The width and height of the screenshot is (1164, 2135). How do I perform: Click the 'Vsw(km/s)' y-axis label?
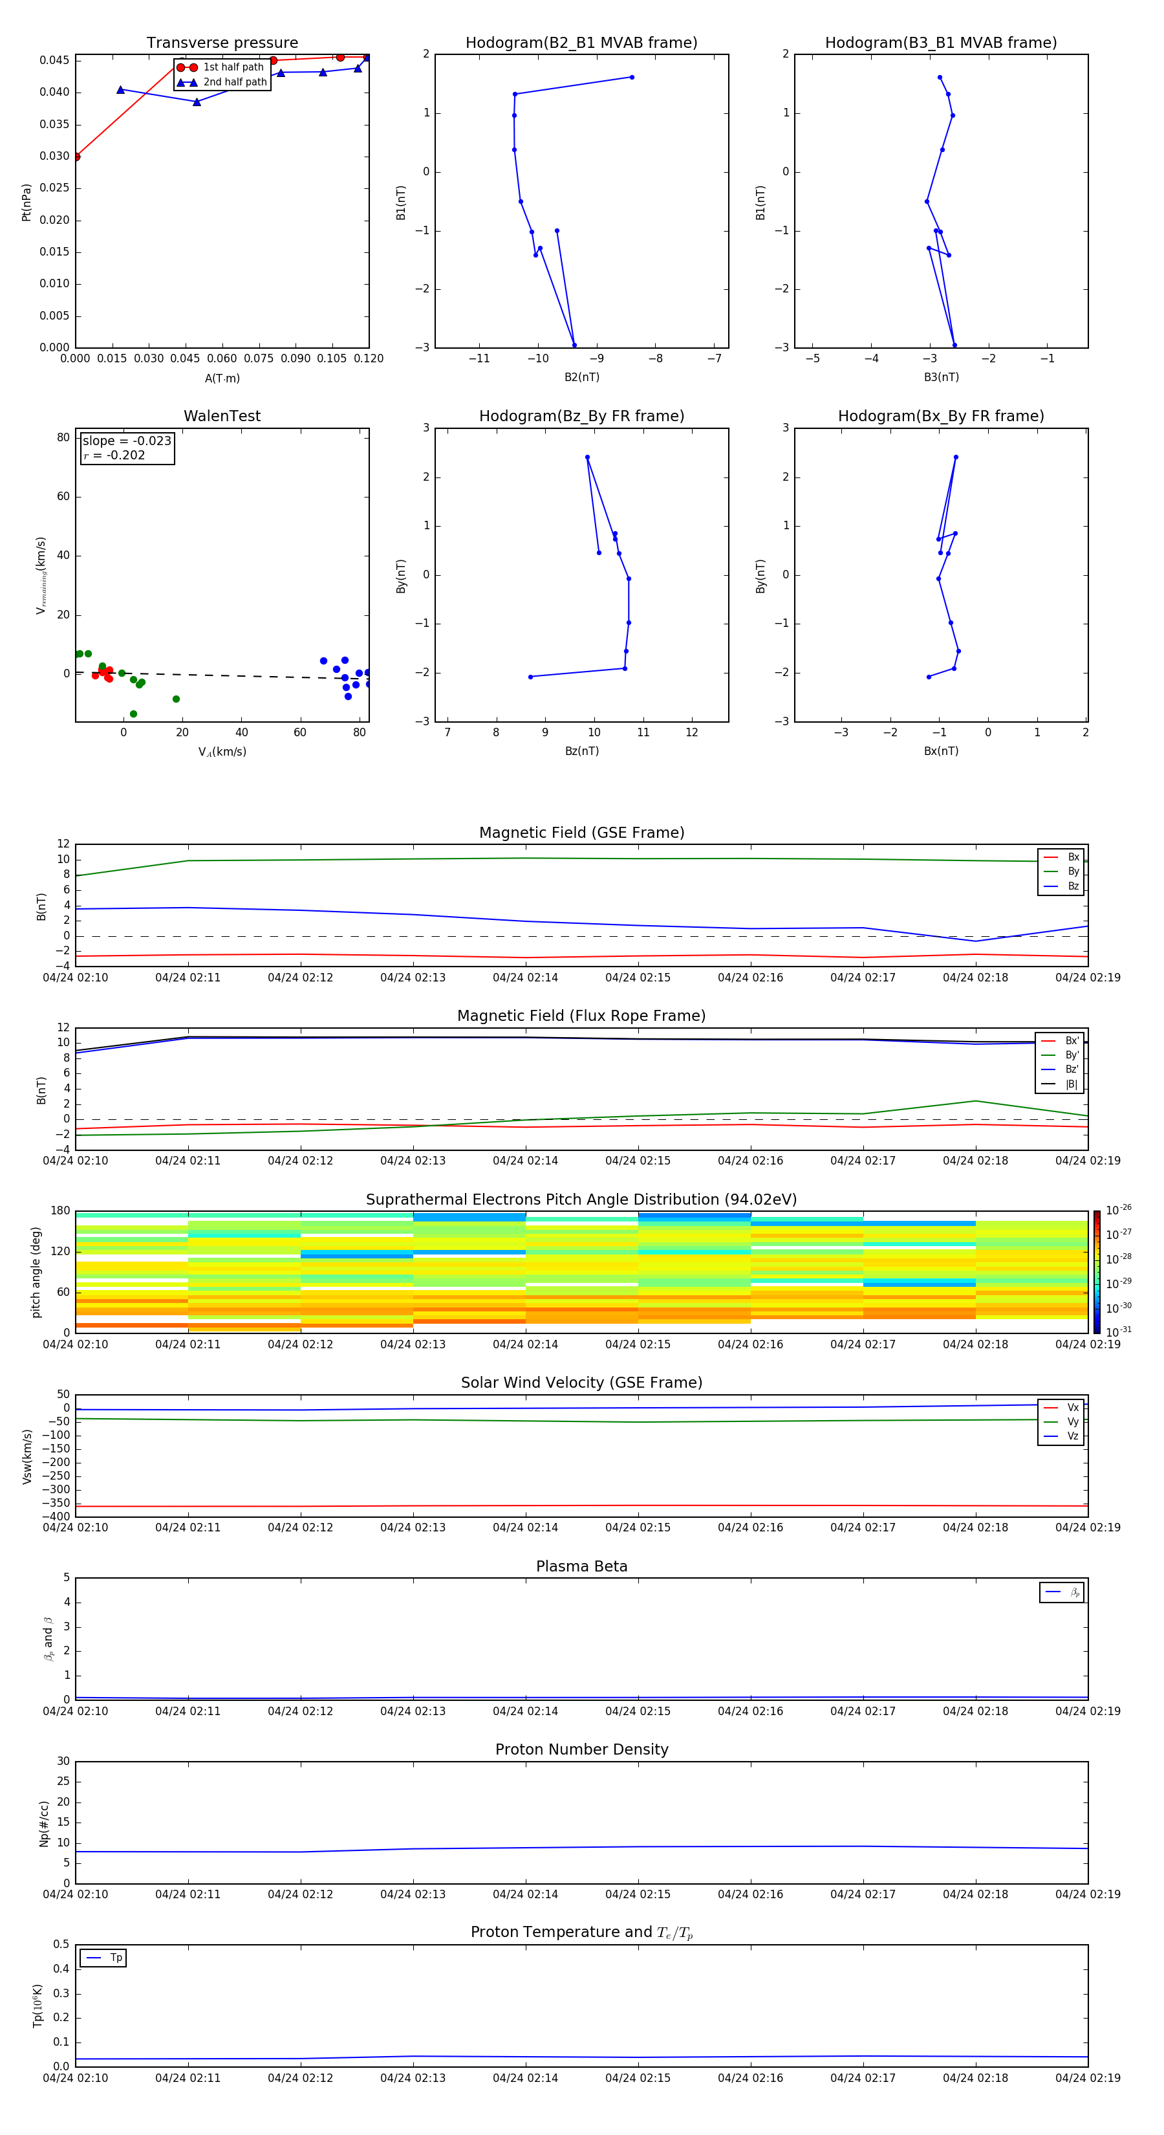[x=27, y=1456]
